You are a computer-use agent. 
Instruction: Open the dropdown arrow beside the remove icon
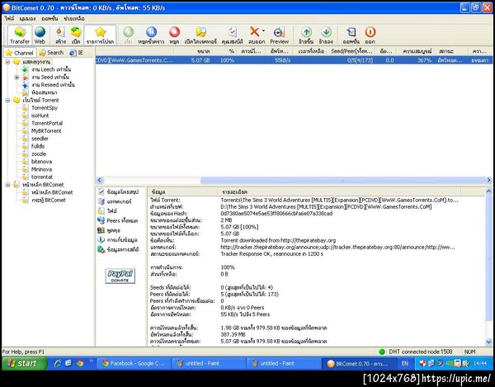(264, 31)
